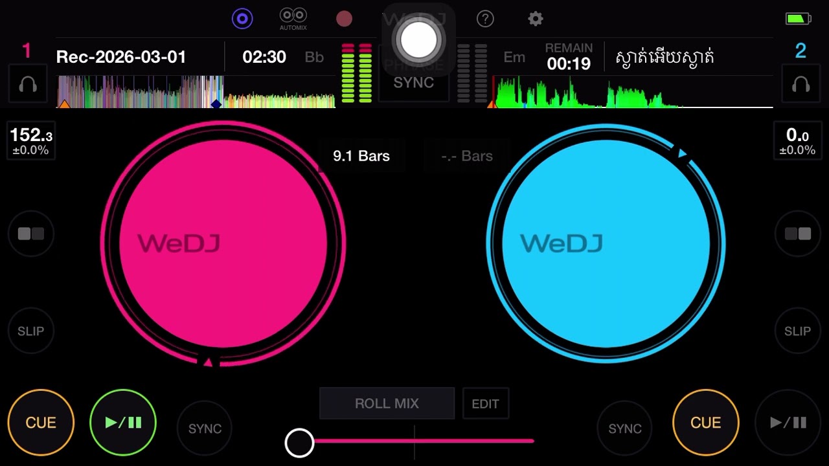Open deck 2 tempo 0.0 control

797,141
